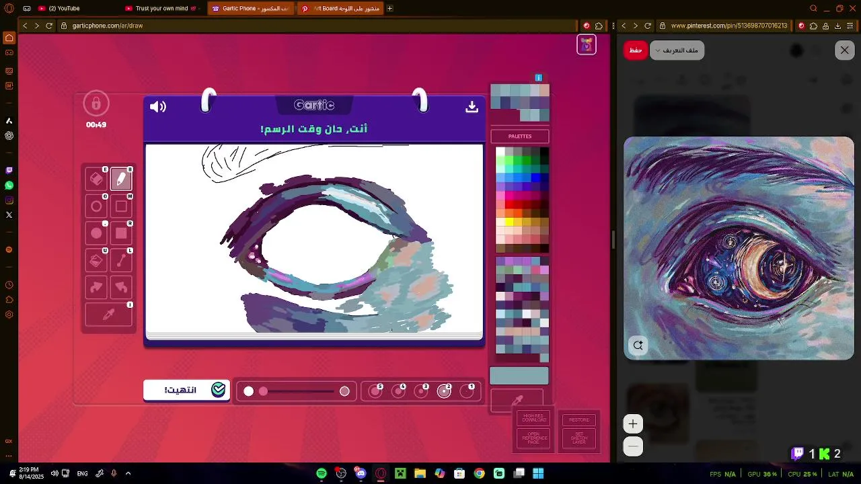The height and width of the screenshot is (484, 861).
Task: Expand the Pinterest profile dropdown
Action: click(x=677, y=50)
